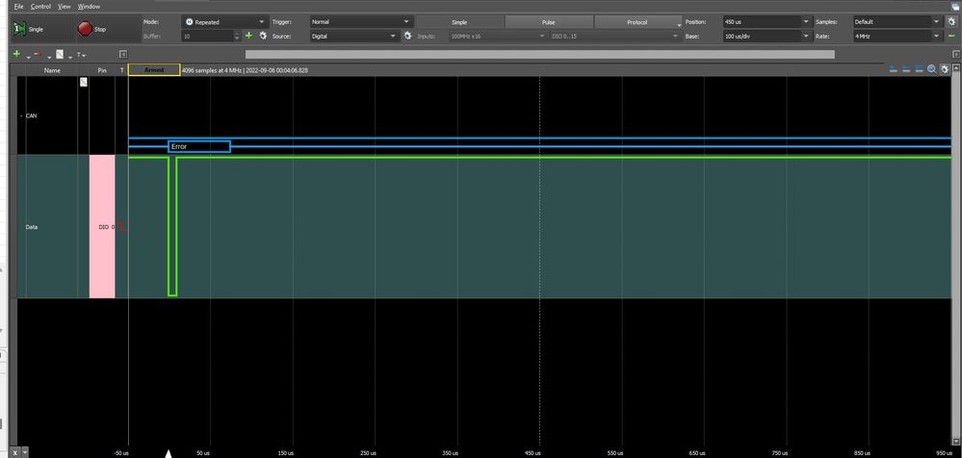Collapse the CAN signal group
This screenshot has height=458, width=962.
coord(21,115)
